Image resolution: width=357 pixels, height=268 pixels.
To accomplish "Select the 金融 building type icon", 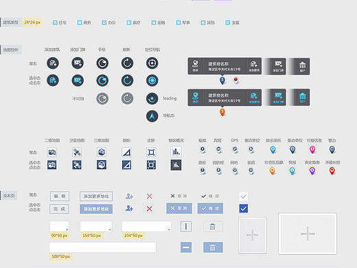I will [154, 23].
